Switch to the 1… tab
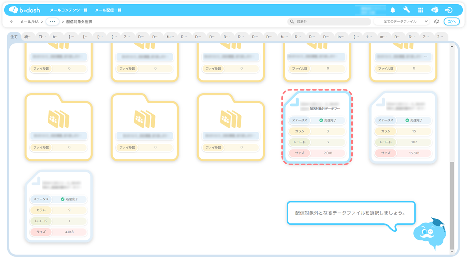467x262 pixels. [x=369, y=37]
